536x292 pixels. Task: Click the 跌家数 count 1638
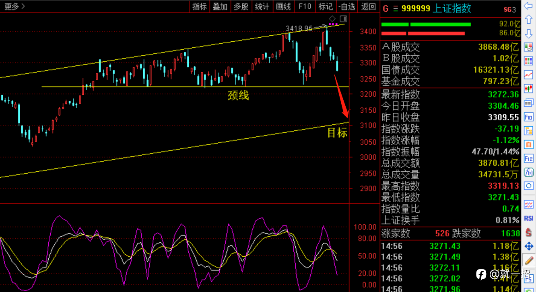coord(510,233)
